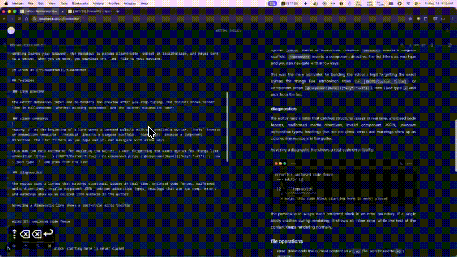Open the Extensions puzzle icon
Image resolution: width=457 pixels, height=257 pixels.
tap(426, 19)
